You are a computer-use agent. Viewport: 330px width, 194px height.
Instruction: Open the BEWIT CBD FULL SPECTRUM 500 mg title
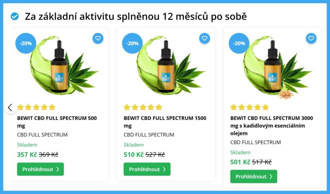tap(57, 122)
